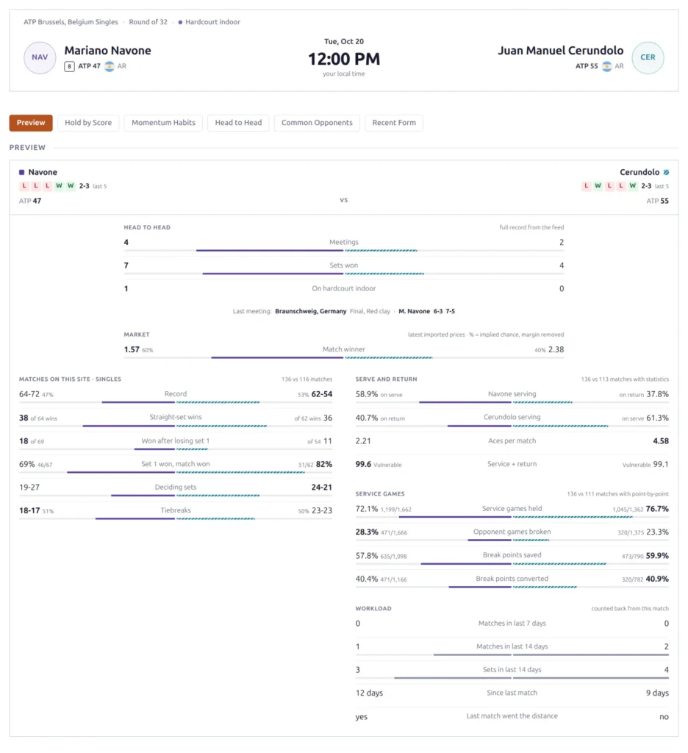
Task: Click the Braunschweig, Germany last meeting link
Action: click(311, 311)
